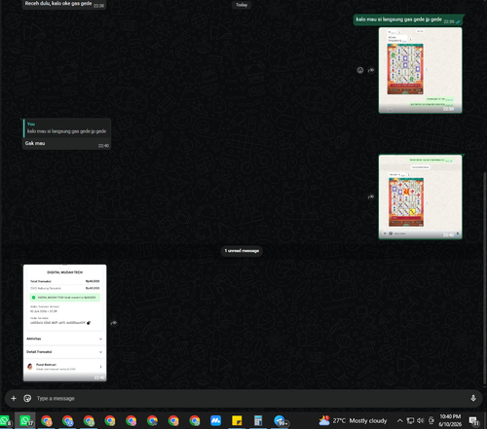The image size is (487, 429).
Task: Show hidden system tray icons chevron
Action: click(x=400, y=420)
